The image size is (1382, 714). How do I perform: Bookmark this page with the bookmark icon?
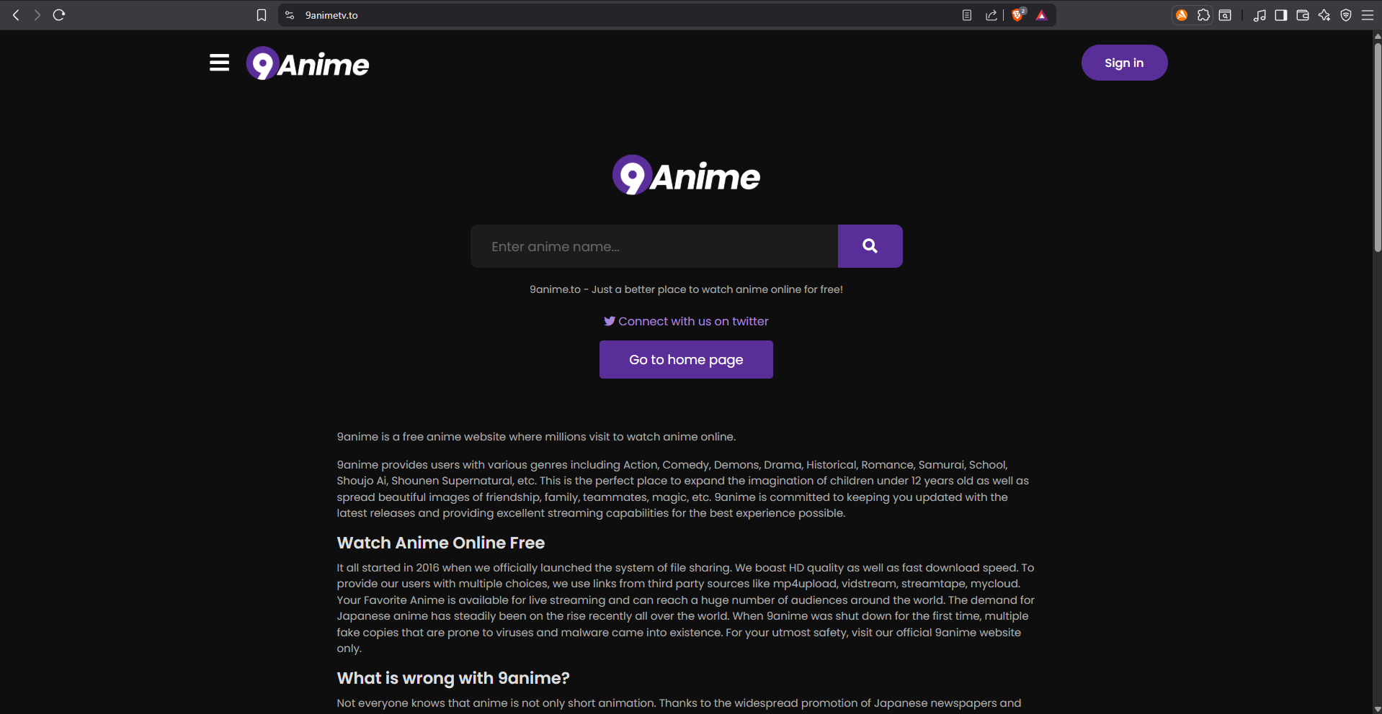click(x=262, y=15)
